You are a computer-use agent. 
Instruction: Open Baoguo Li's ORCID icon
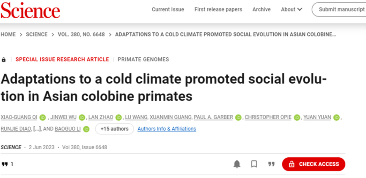[86, 129]
